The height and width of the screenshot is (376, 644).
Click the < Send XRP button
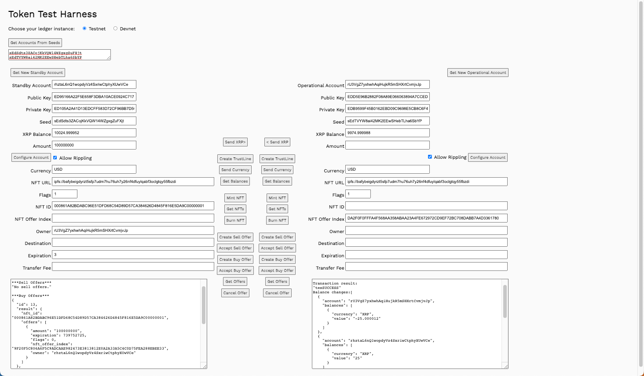[277, 142]
